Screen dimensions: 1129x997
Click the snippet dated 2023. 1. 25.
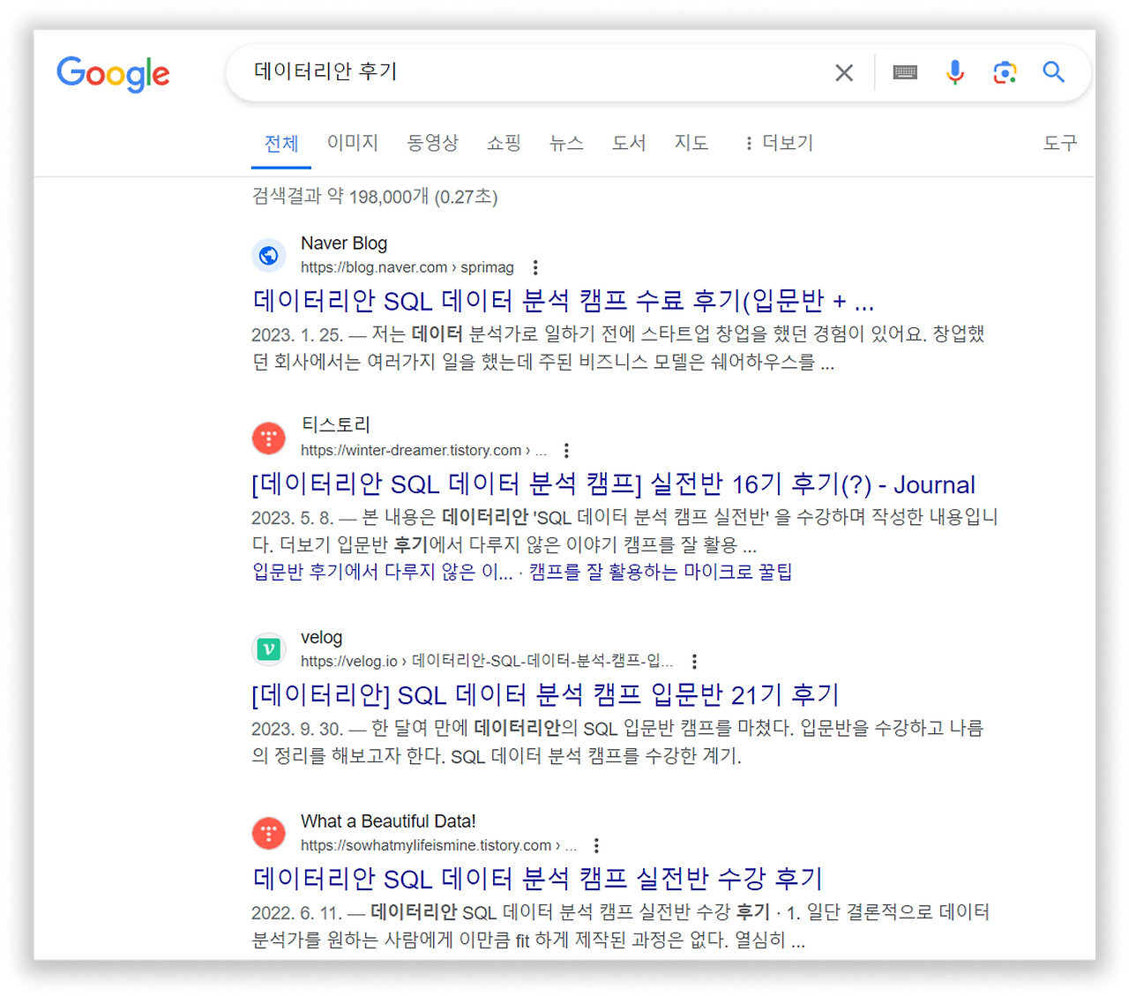pos(618,349)
